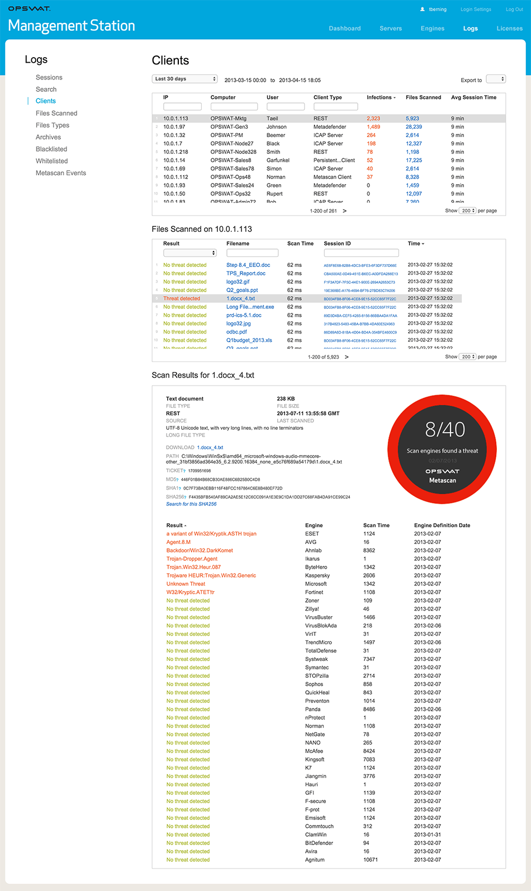531x891 pixels.
Task: Open the Long File...ment.exe link
Action: click(x=250, y=307)
